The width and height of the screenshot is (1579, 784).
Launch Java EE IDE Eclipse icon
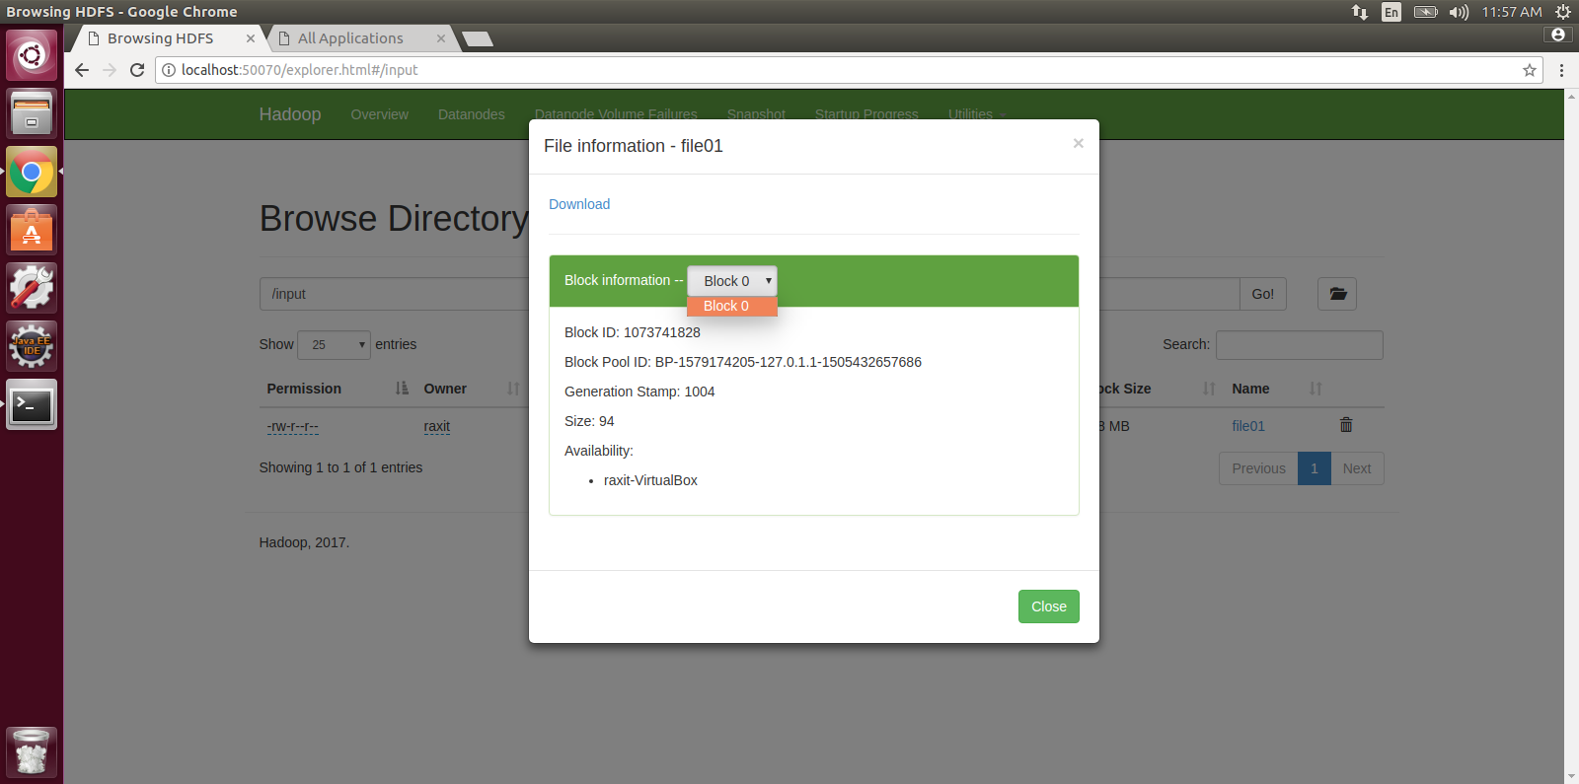click(x=32, y=346)
